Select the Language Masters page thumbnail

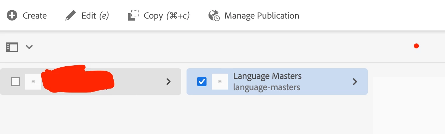[220, 82]
